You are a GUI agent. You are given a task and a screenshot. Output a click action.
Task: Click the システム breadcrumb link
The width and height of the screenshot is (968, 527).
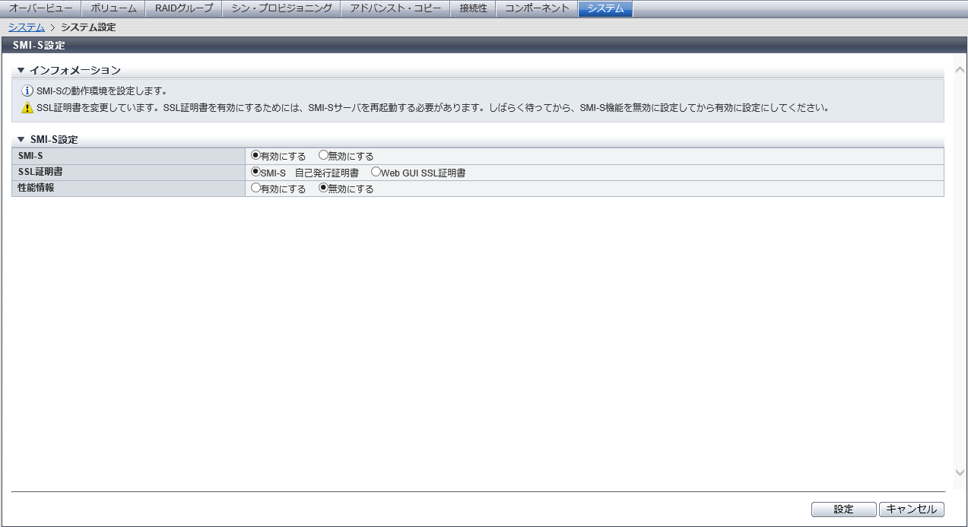tap(26, 27)
